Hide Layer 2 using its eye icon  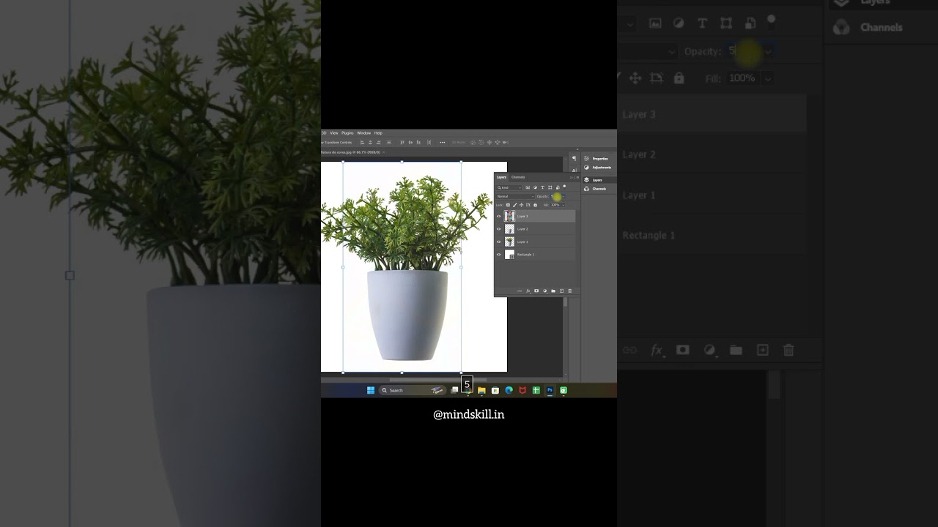click(498, 229)
